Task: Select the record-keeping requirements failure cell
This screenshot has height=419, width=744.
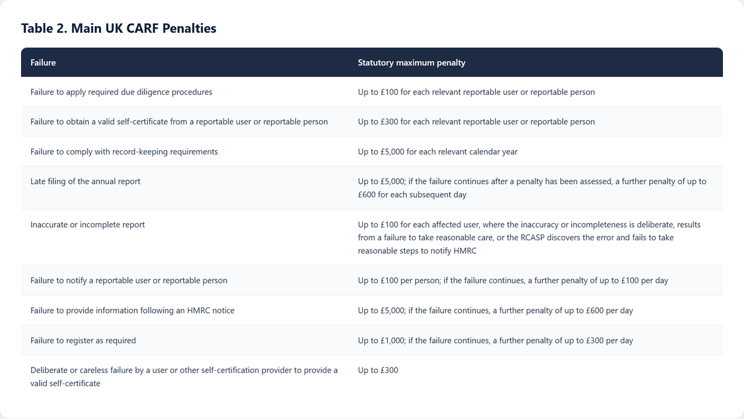Action: [124, 152]
